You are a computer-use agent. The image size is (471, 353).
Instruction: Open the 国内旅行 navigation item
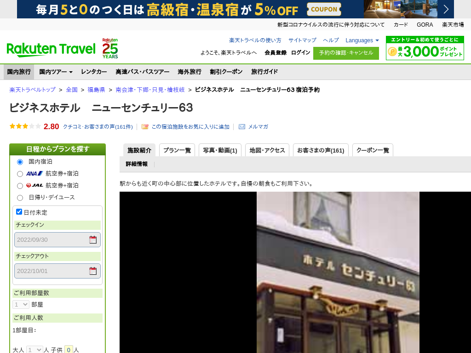(x=19, y=72)
